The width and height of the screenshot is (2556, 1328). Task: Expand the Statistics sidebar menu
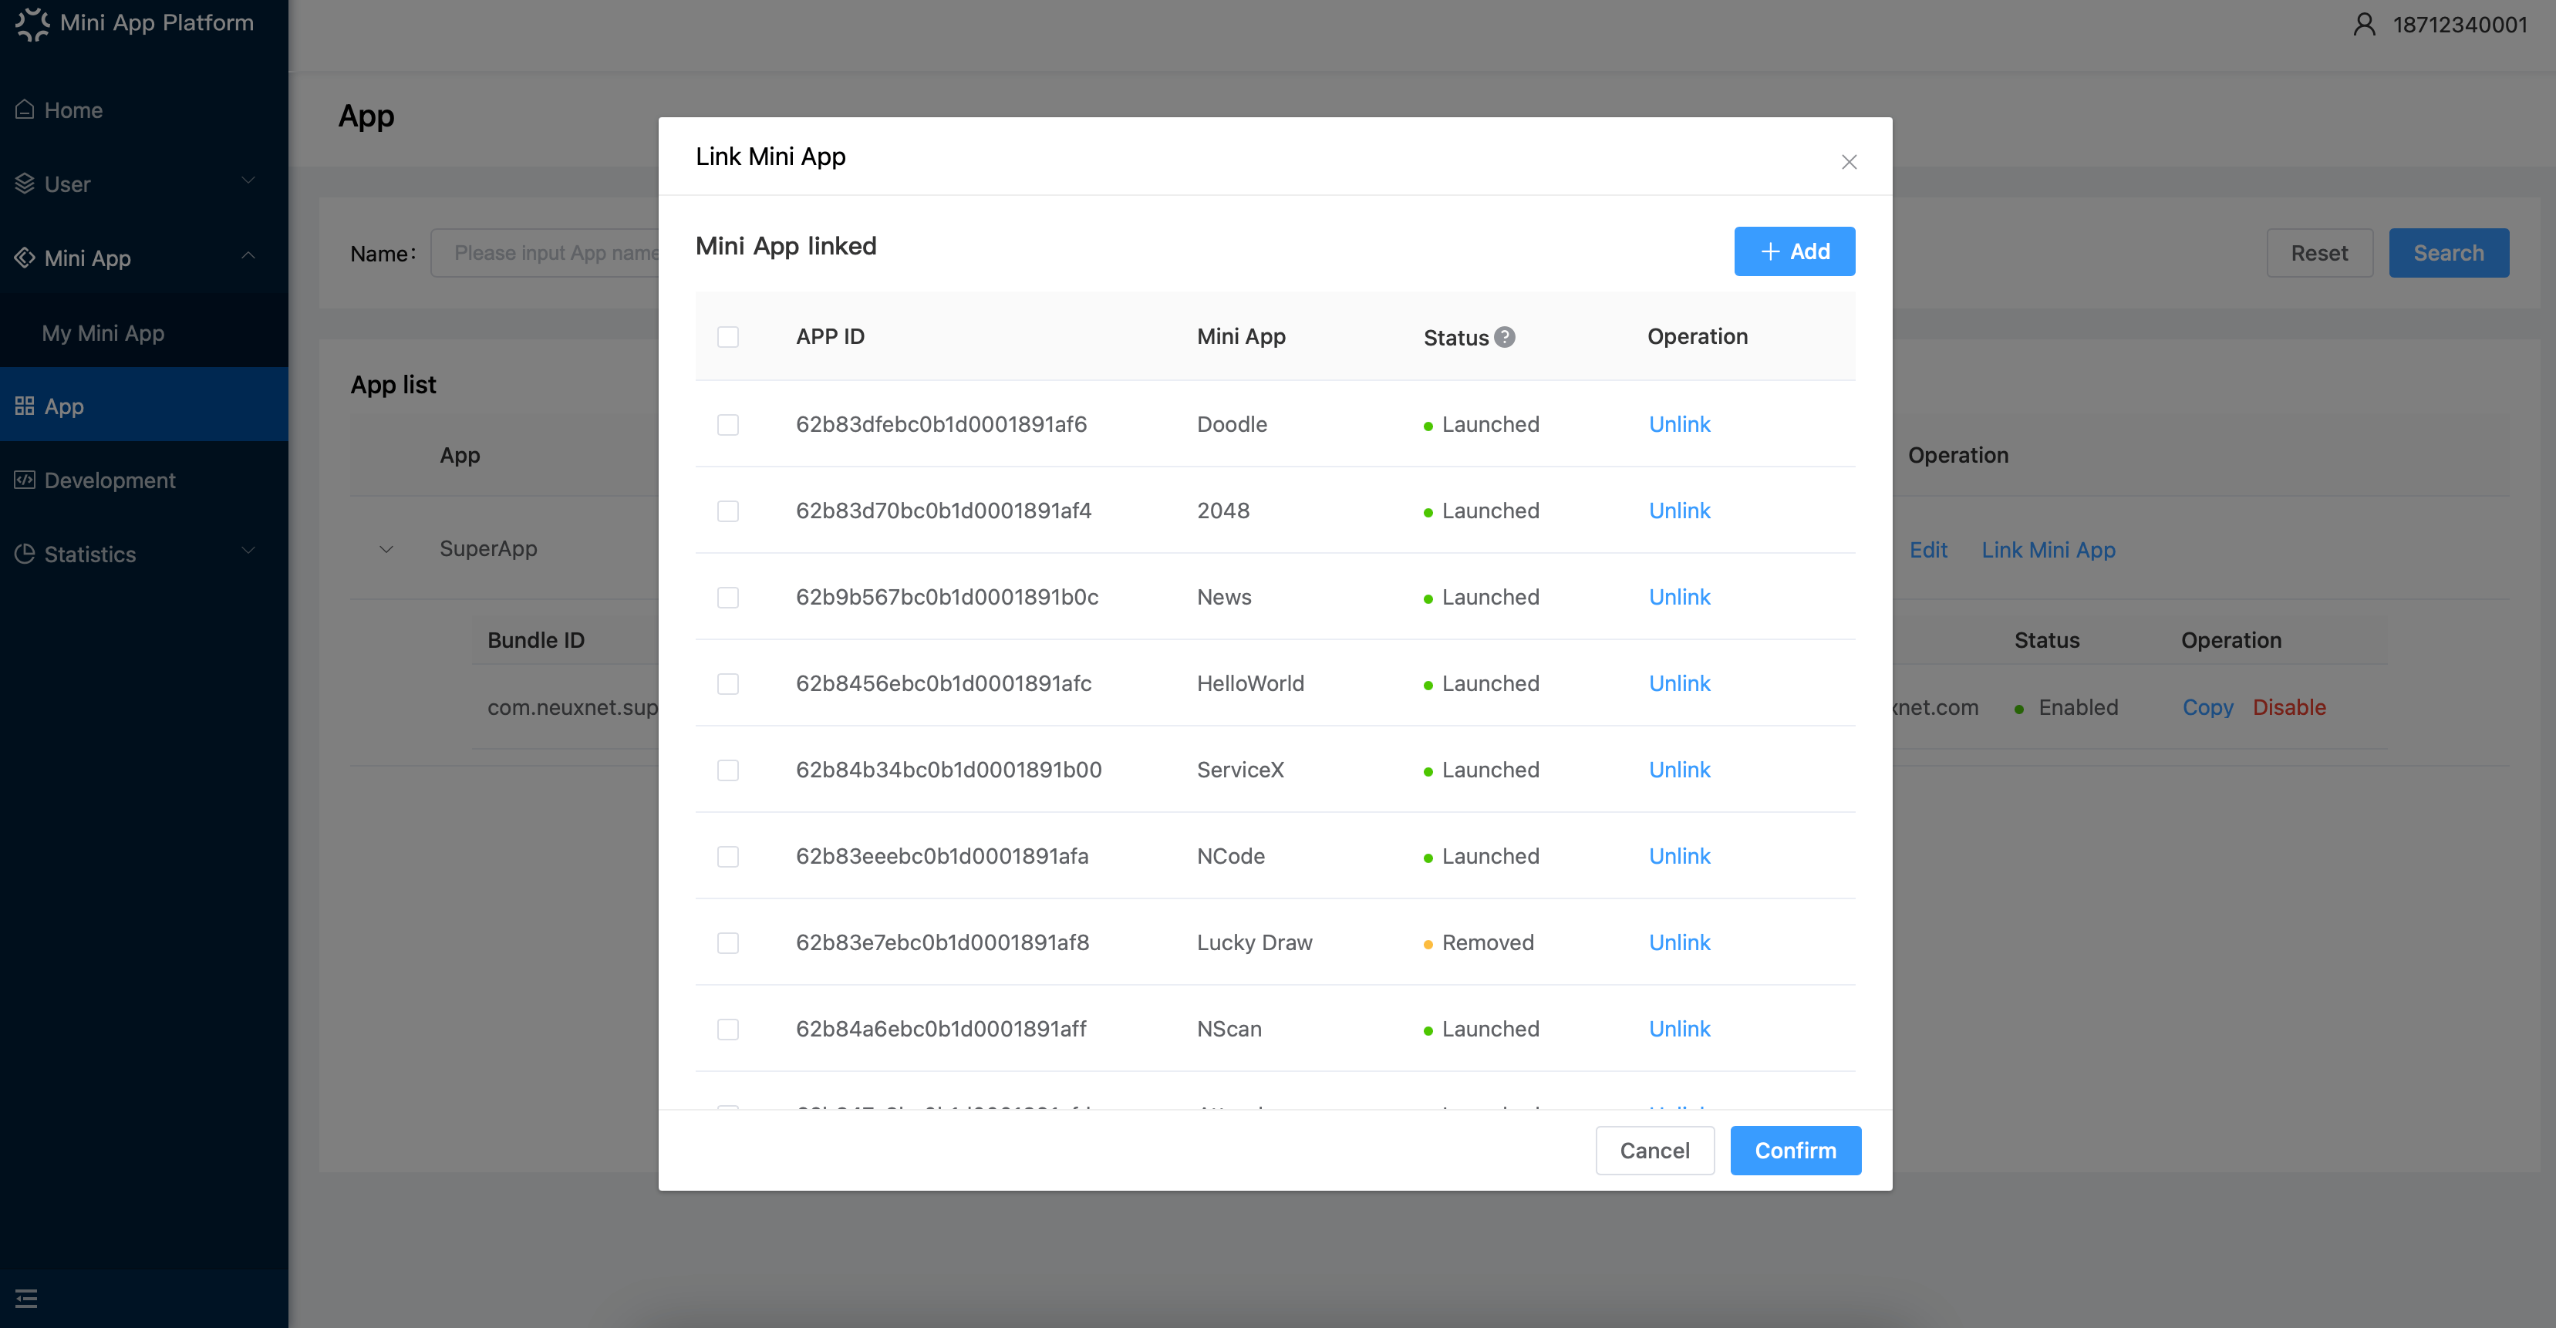pos(144,554)
